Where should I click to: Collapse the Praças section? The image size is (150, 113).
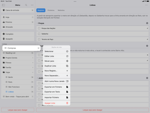pos(37,23)
